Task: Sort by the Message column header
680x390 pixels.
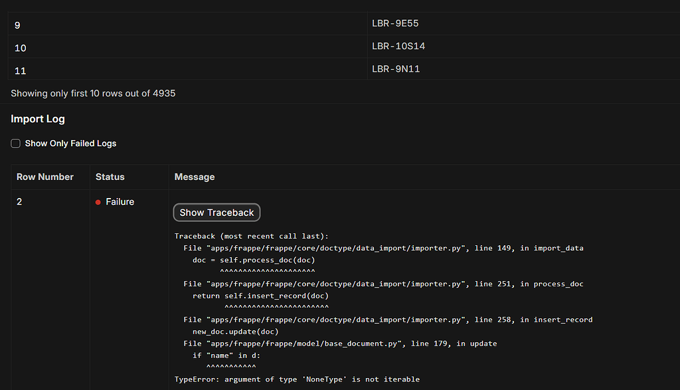Action: 195,177
